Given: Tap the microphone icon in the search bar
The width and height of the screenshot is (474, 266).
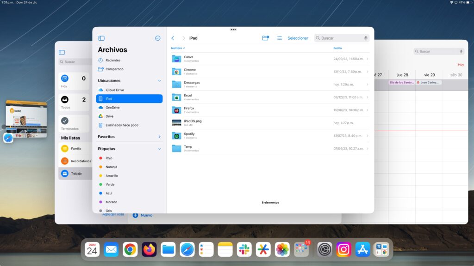Looking at the screenshot, I should click(366, 38).
